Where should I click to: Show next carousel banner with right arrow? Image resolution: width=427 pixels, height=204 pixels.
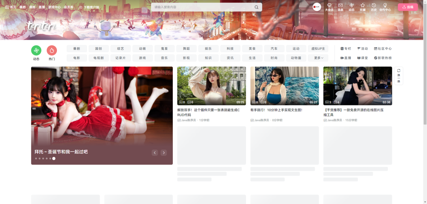[164, 153]
